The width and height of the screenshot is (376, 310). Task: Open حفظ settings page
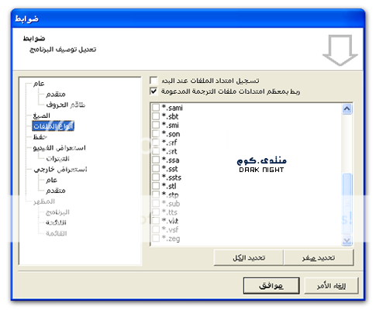40,137
